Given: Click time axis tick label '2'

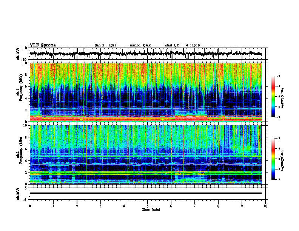Looking at the screenshot, I should (77, 206).
